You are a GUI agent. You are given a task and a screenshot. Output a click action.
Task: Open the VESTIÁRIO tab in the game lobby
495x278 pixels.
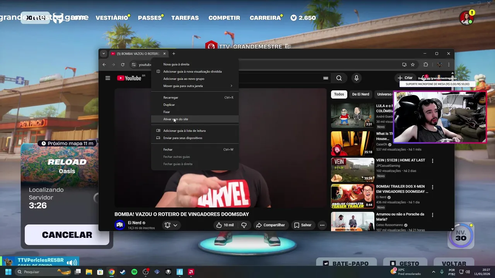[x=112, y=18]
